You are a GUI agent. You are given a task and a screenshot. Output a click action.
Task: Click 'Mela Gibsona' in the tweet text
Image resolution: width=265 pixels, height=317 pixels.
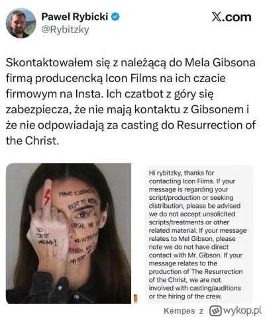[x=220, y=63]
